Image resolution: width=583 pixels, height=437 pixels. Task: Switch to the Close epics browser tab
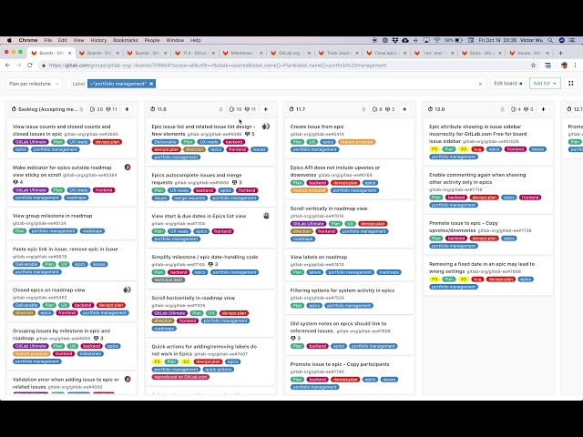point(386,53)
